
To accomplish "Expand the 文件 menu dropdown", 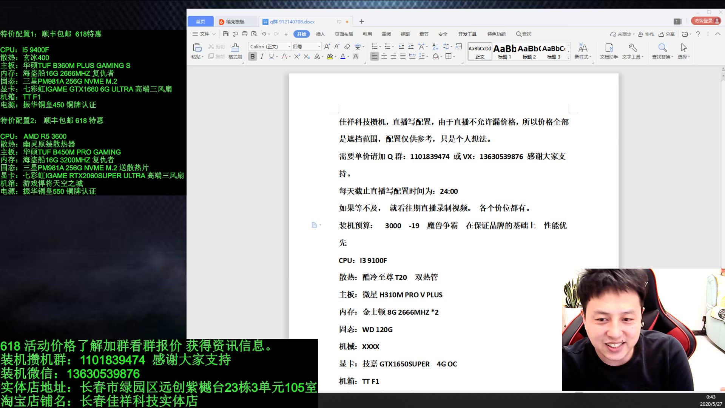I will click(x=204, y=34).
